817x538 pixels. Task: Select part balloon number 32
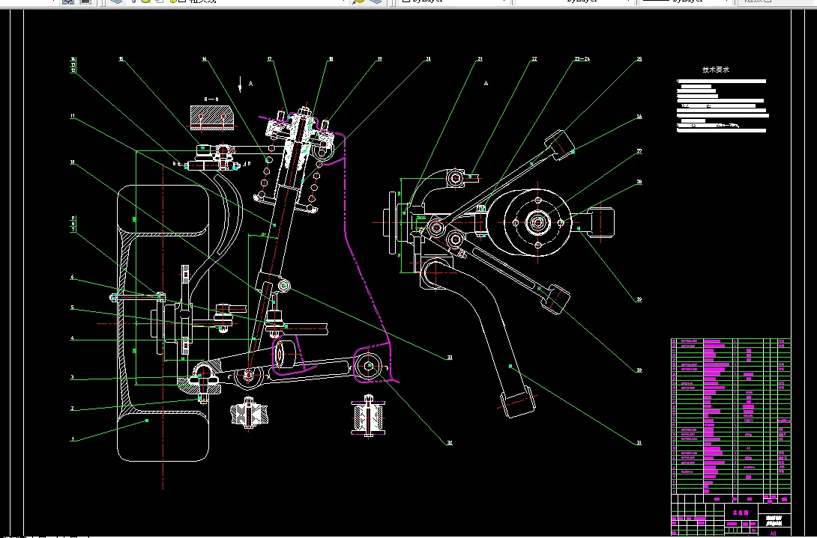(x=450, y=443)
